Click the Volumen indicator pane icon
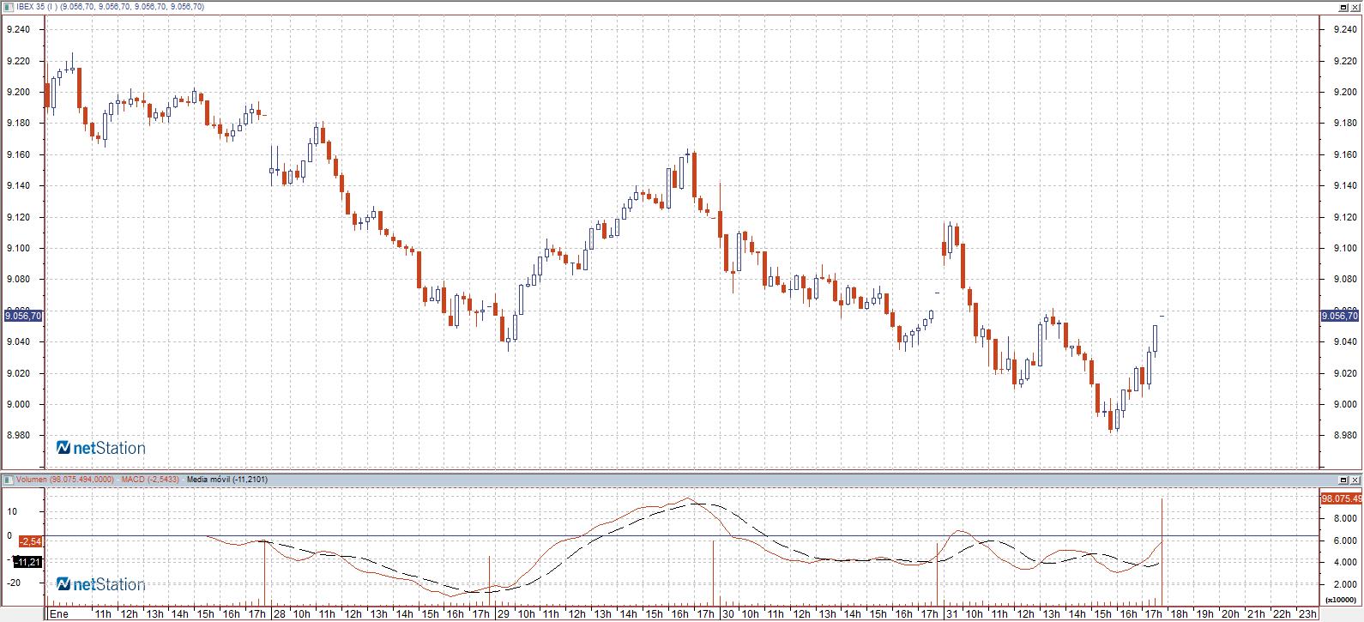Image resolution: width=1364 pixels, height=622 pixels. pos(9,479)
